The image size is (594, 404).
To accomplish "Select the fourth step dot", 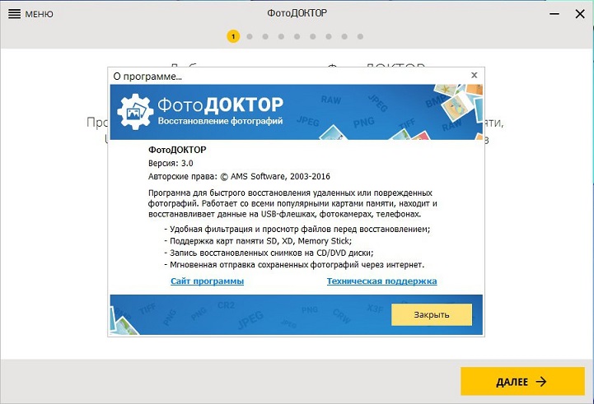I will pos(281,36).
